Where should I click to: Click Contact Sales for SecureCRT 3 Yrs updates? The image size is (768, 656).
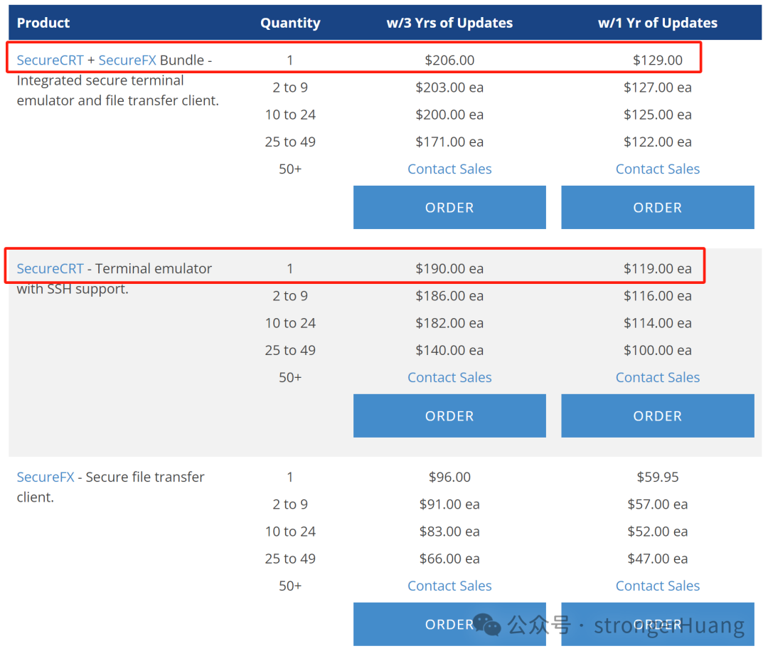449,377
